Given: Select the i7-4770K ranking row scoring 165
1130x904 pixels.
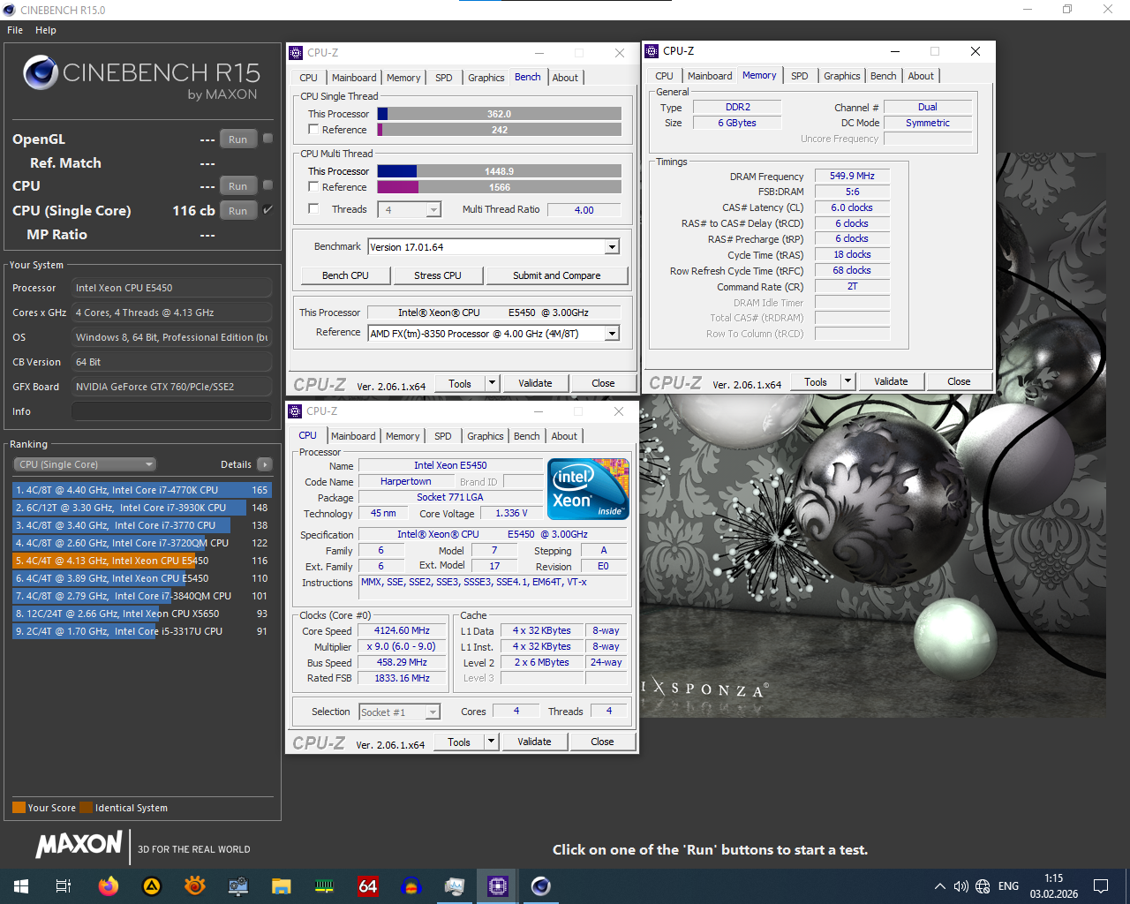Looking at the screenshot, I should tap(141, 490).
